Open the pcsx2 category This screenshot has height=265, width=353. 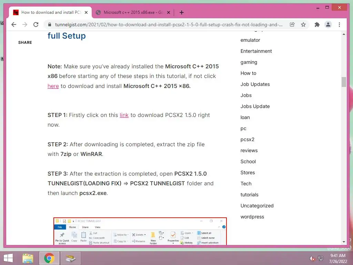pos(247,139)
